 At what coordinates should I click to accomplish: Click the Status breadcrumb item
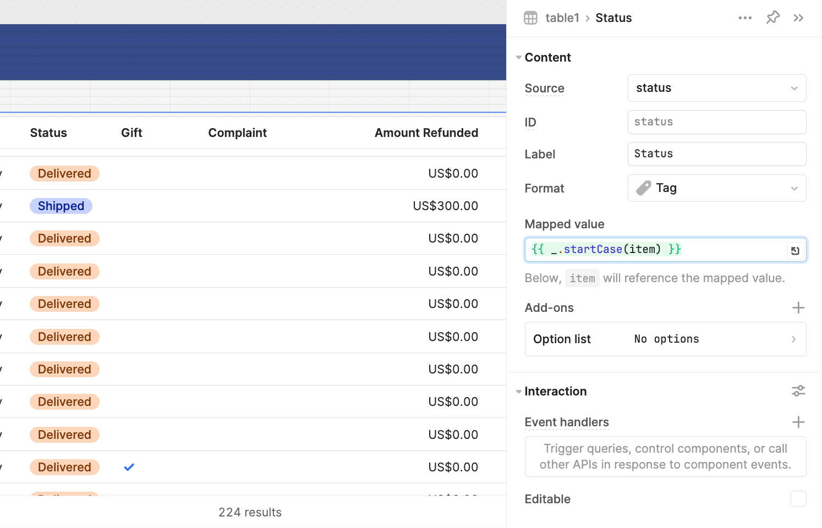coord(613,18)
